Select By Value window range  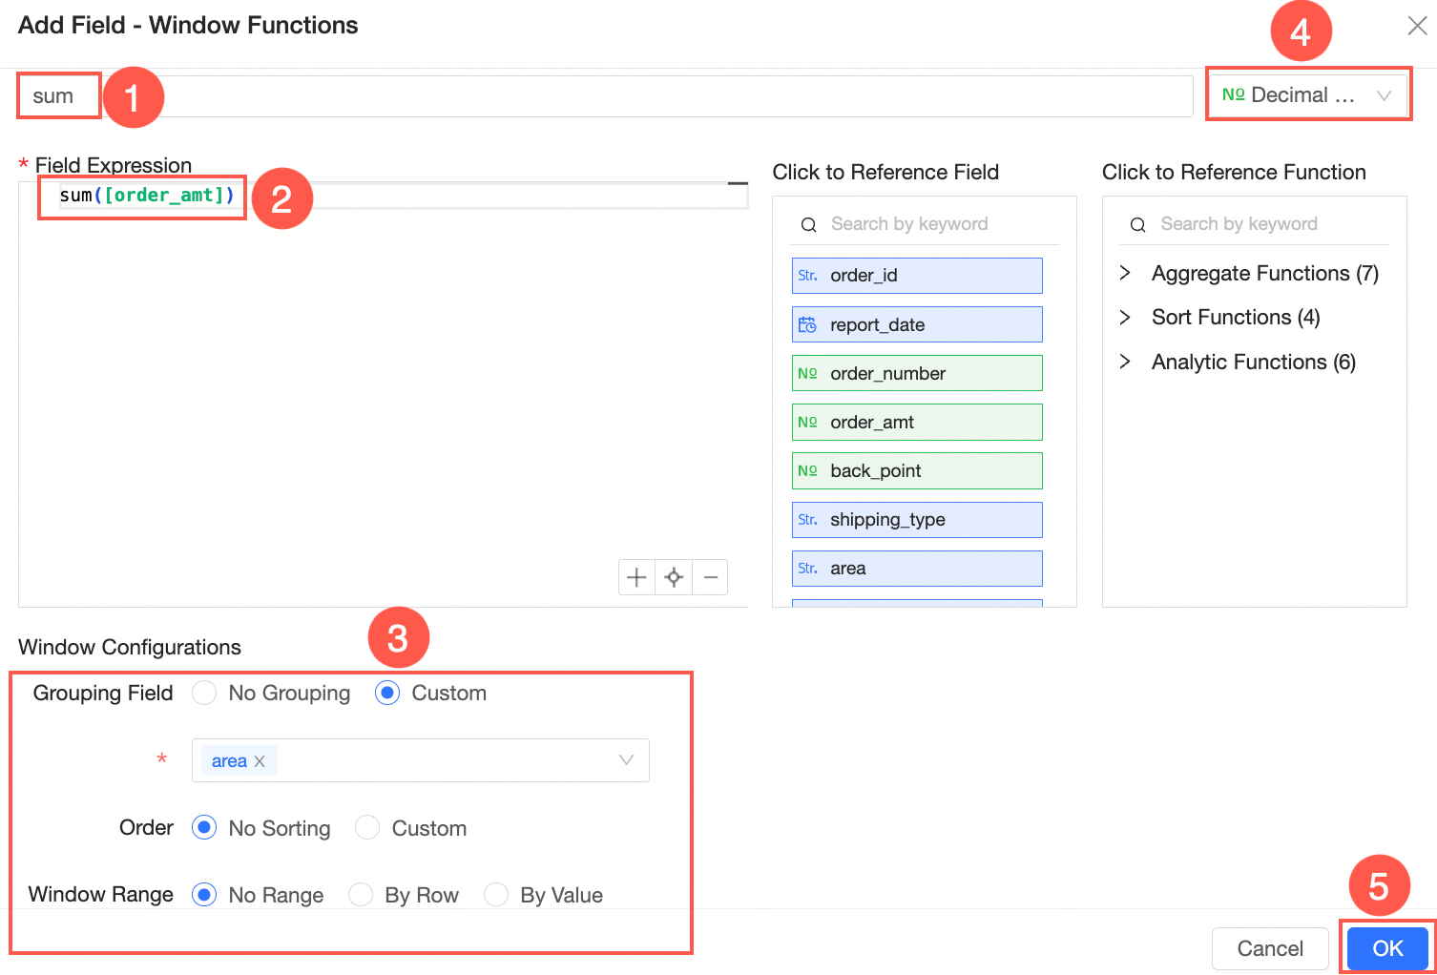point(496,895)
